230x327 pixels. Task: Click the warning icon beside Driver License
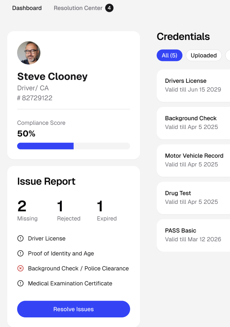point(20,238)
